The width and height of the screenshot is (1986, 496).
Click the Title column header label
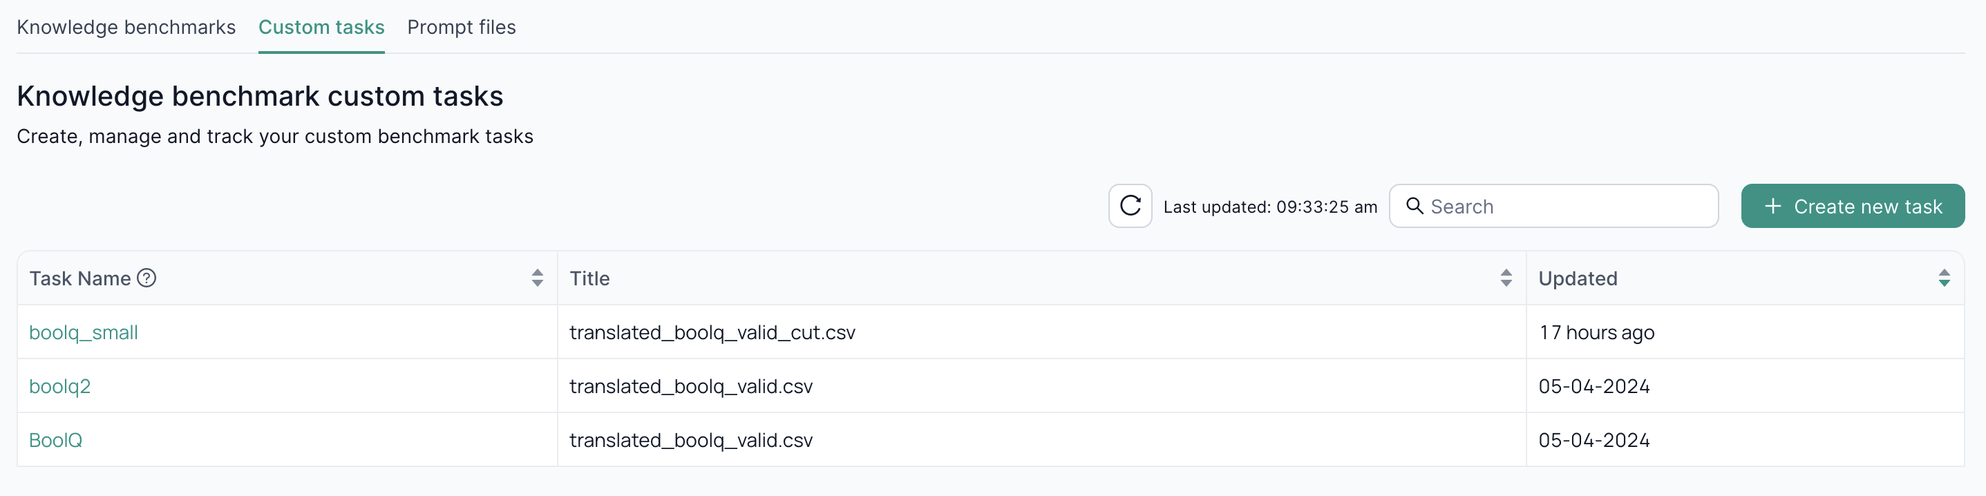pyautogui.click(x=589, y=279)
